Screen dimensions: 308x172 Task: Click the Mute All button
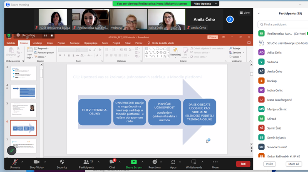click(294, 164)
